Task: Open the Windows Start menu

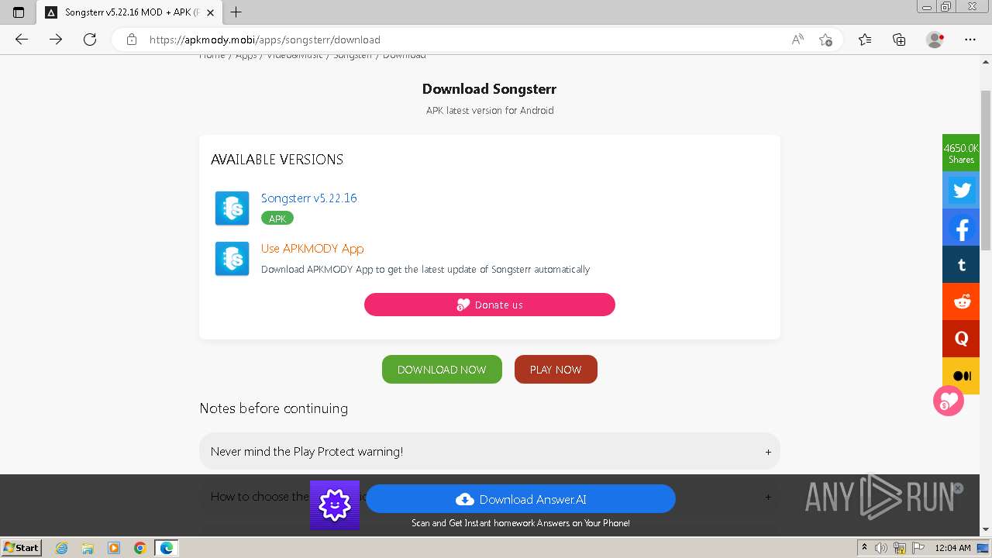Action: (x=21, y=548)
